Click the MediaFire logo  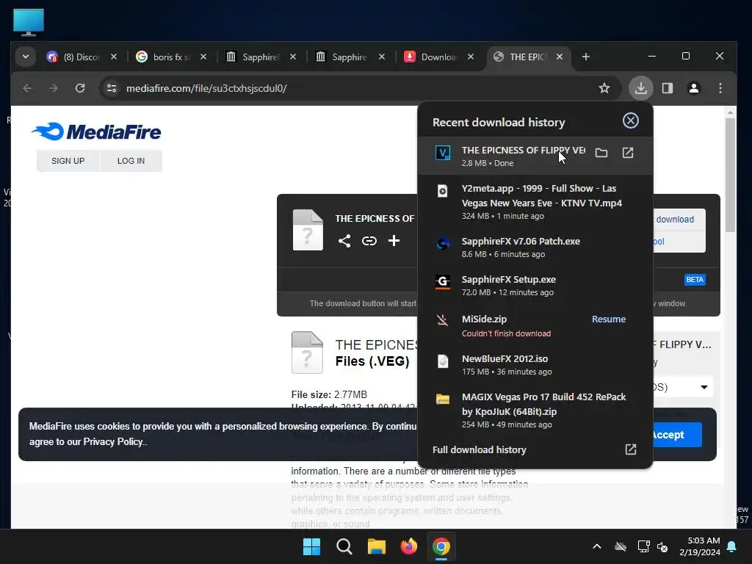pyautogui.click(x=96, y=131)
